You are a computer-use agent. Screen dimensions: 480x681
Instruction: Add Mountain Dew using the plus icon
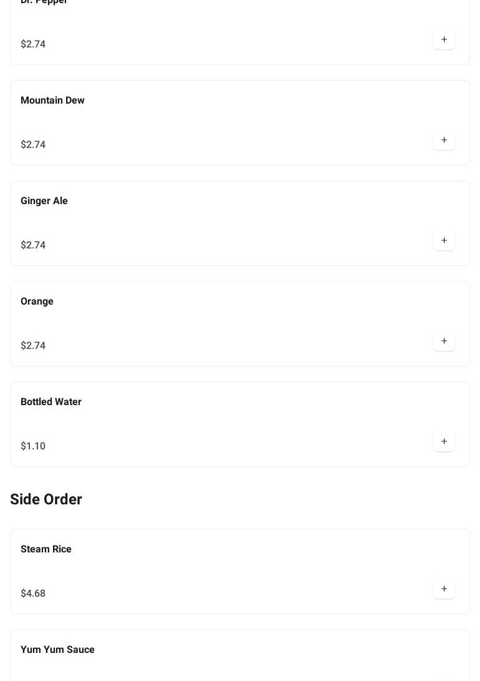tap(444, 140)
